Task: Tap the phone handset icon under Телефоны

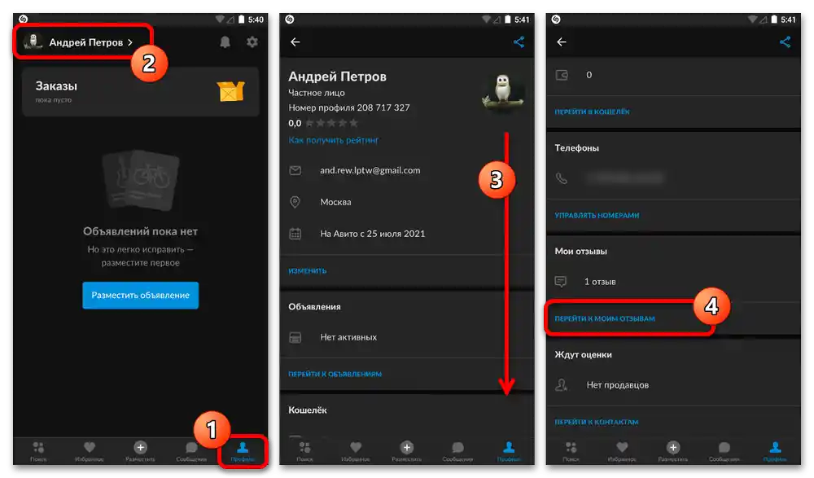Action: pyautogui.click(x=562, y=178)
